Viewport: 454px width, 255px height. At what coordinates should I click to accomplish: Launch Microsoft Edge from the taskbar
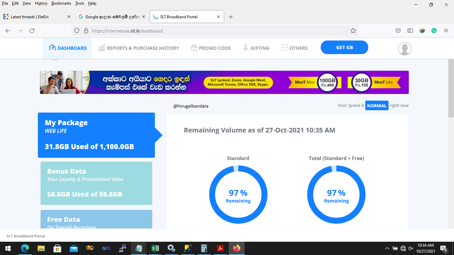pos(25,248)
